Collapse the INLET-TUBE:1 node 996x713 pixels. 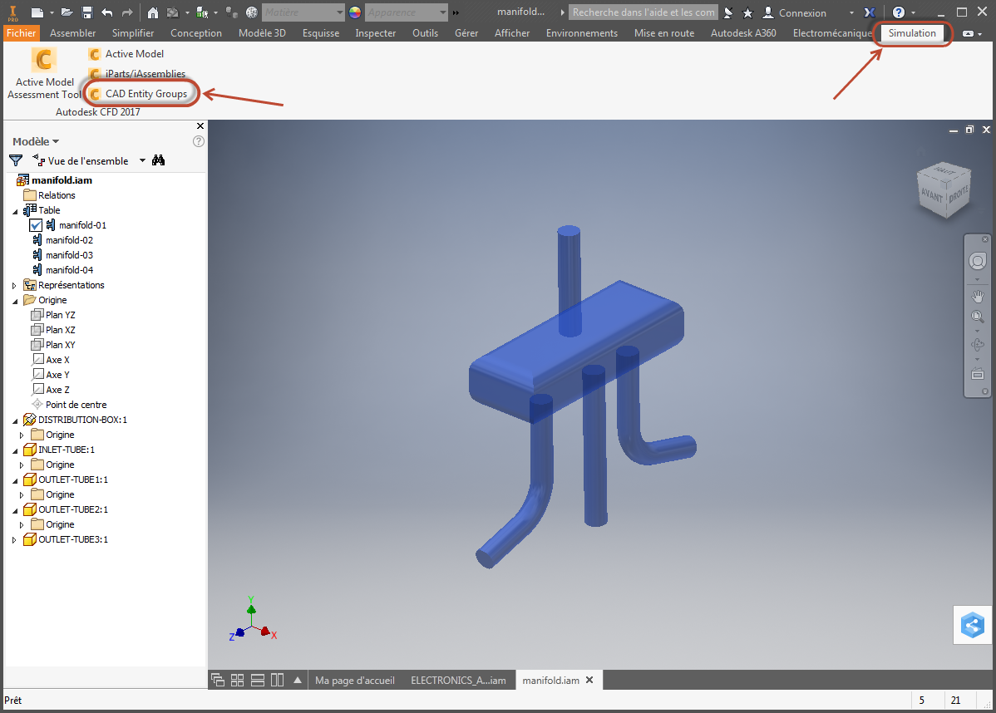click(15, 450)
